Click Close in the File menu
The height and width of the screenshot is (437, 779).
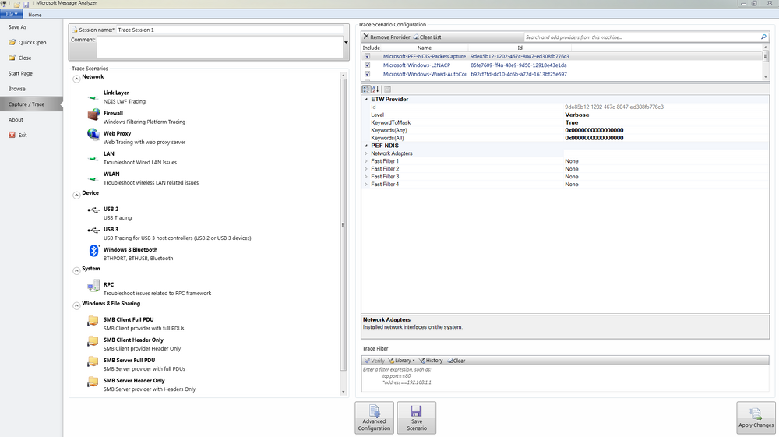pos(20,58)
